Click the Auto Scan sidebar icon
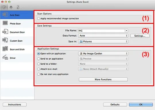 [x=5, y=15]
